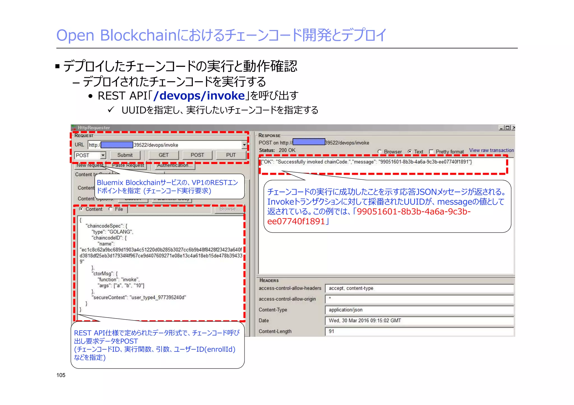The image size is (574, 405).
Task: Open the View raw transaction link
Action: 491,150
